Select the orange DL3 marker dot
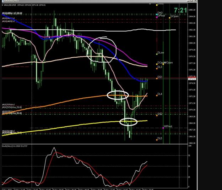 point(157,69)
